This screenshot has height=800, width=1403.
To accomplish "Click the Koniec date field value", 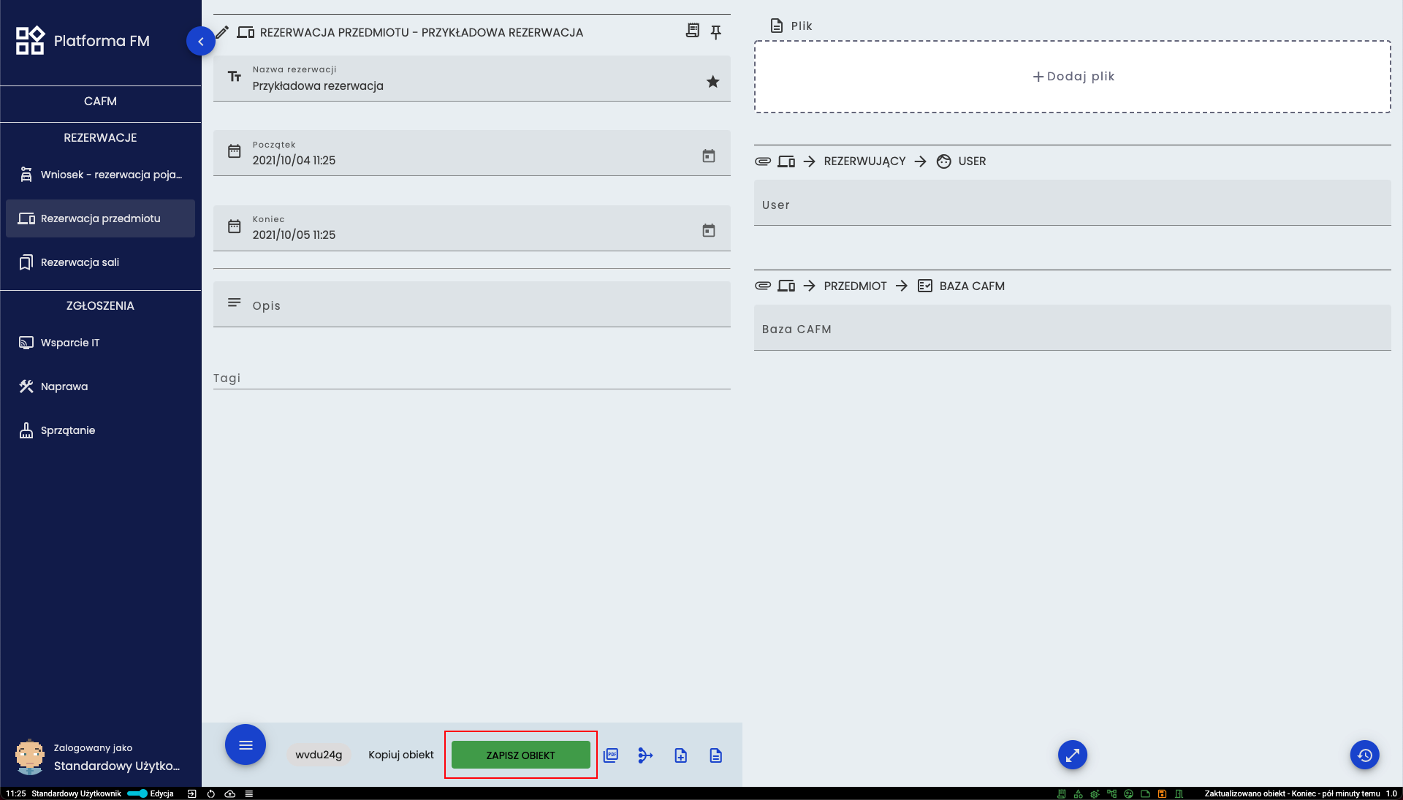I will tap(294, 235).
